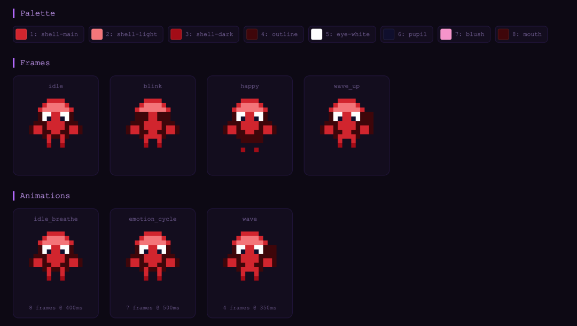Select the pink blush color swatch
Screen dimensions: 577x326
[x=446, y=34]
